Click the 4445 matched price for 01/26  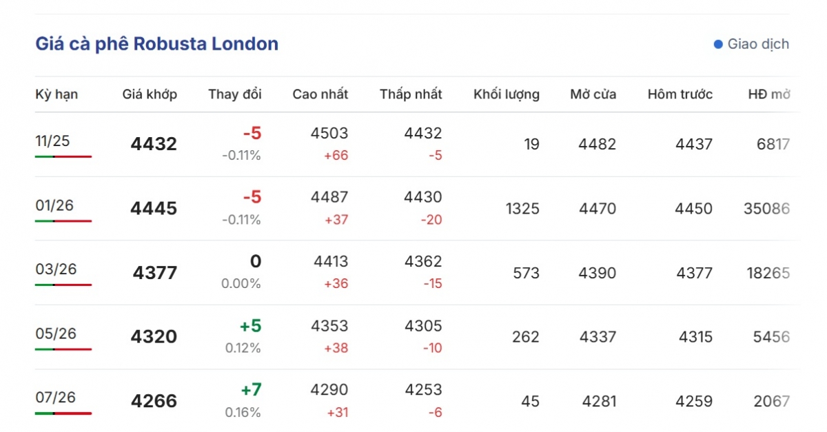tap(154, 208)
